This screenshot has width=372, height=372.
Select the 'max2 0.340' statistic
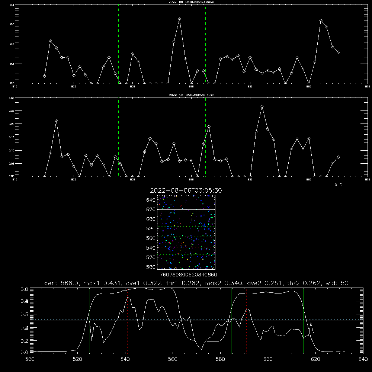[x=223, y=283]
